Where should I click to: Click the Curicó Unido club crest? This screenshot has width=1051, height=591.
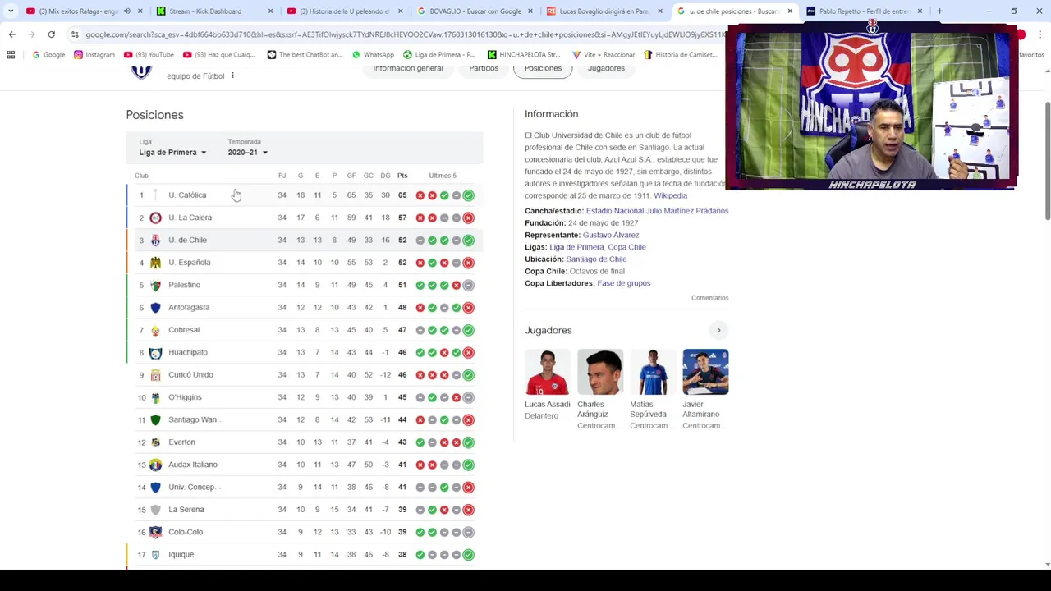tap(155, 375)
